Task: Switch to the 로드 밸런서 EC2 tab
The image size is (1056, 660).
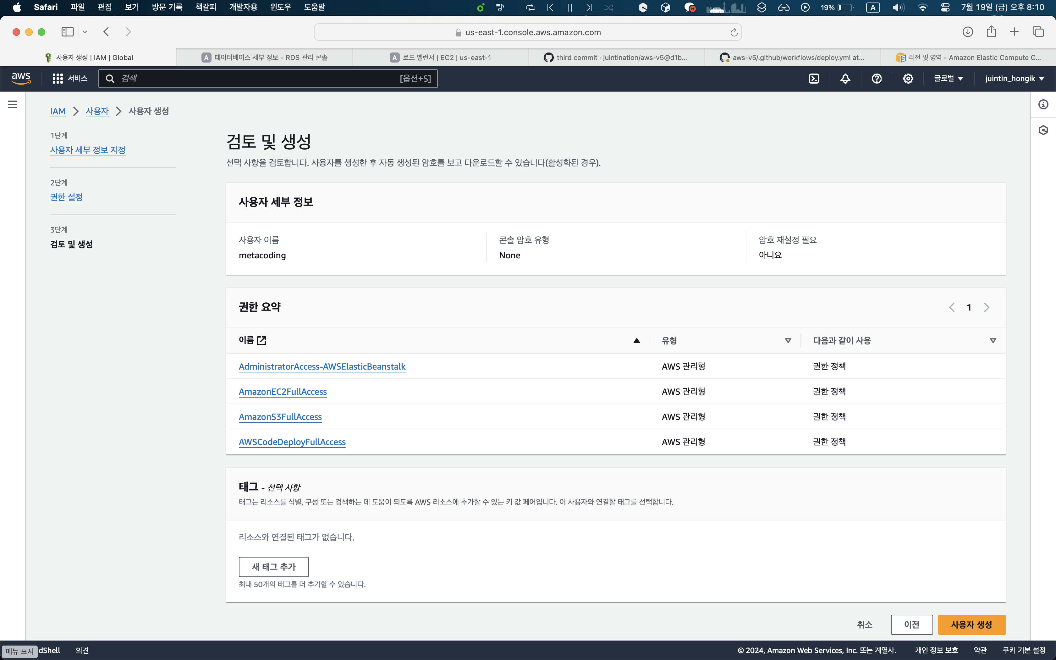Action: (441, 58)
